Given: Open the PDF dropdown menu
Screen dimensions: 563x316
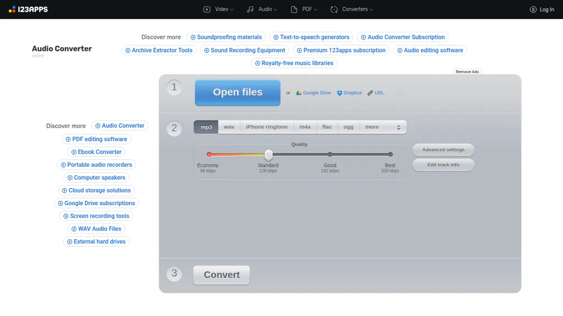Looking at the screenshot, I should (x=303, y=9).
